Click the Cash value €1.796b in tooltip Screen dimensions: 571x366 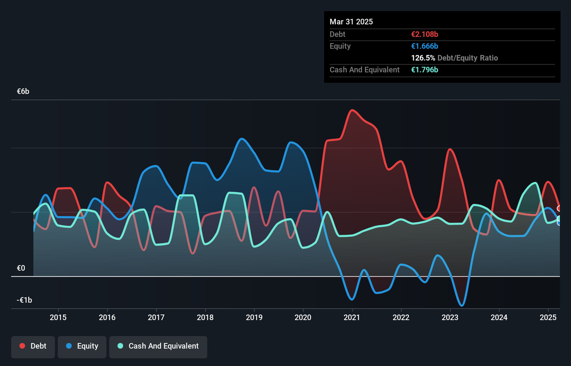[x=425, y=70]
